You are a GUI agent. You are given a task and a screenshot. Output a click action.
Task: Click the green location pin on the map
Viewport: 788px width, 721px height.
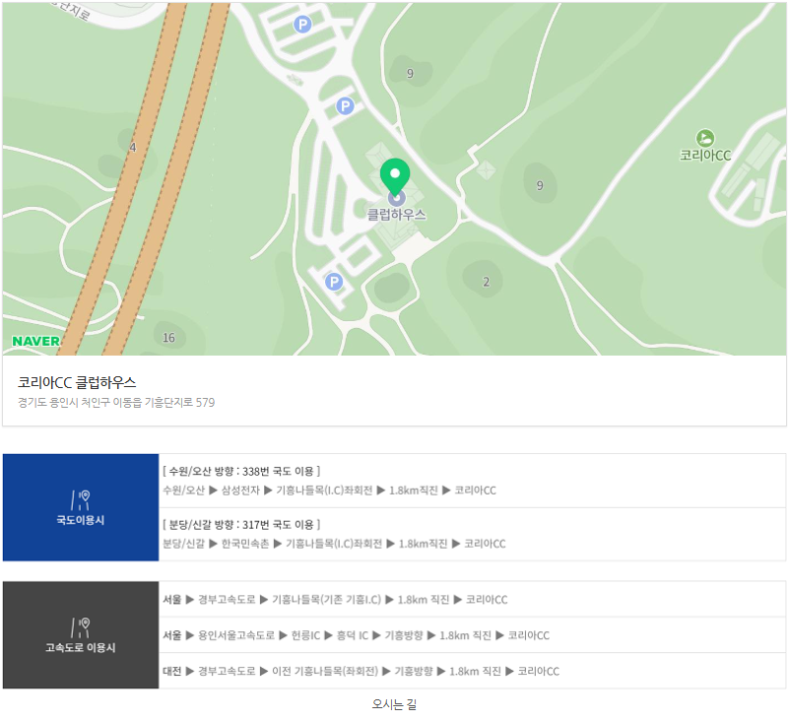click(395, 177)
